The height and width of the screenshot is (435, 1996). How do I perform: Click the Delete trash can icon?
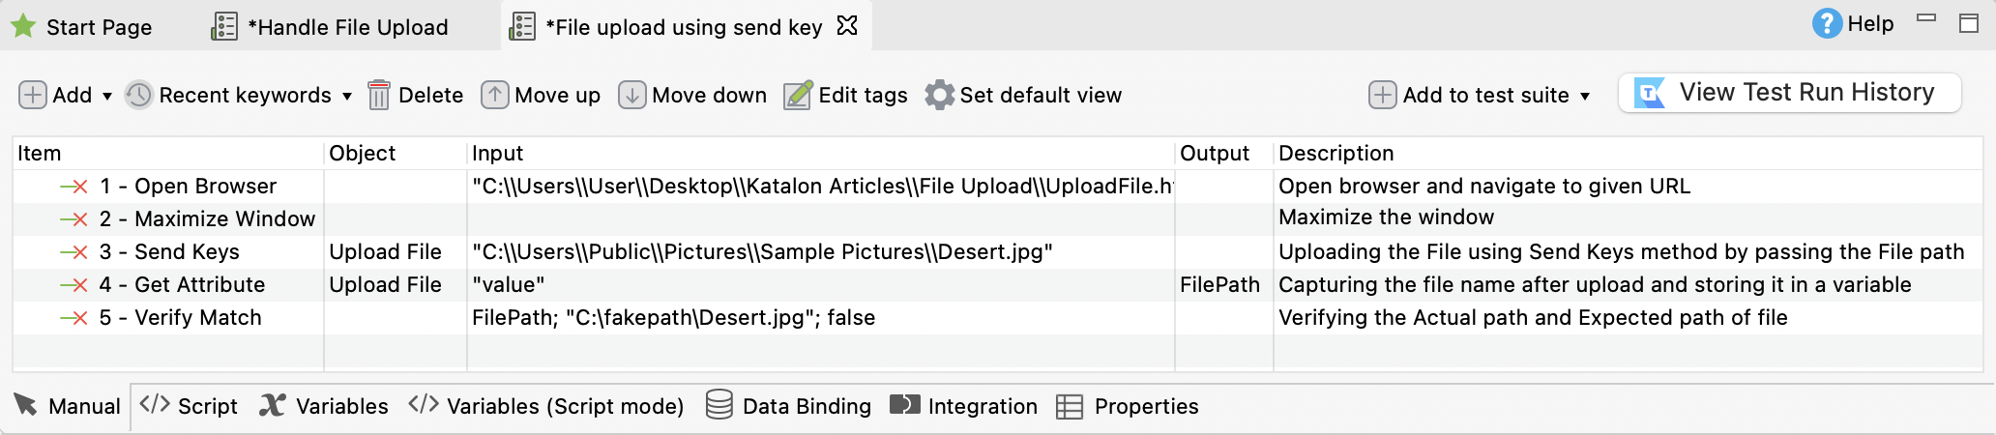click(379, 95)
